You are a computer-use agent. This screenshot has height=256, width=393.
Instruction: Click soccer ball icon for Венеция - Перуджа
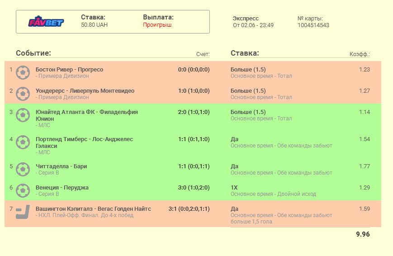(x=23, y=190)
